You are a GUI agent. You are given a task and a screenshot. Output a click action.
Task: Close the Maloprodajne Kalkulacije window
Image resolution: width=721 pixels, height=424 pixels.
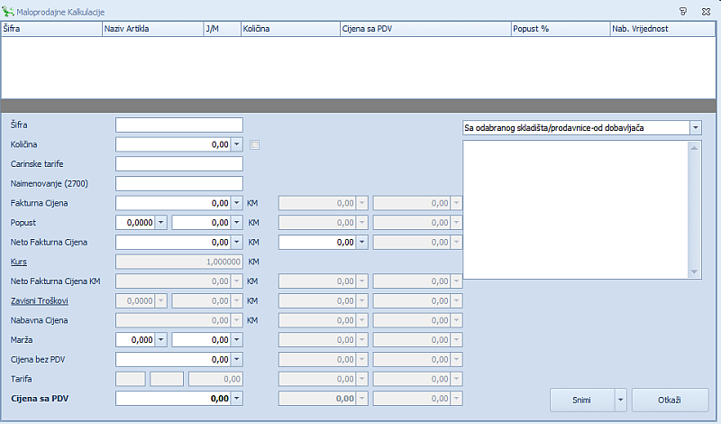point(707,12)
